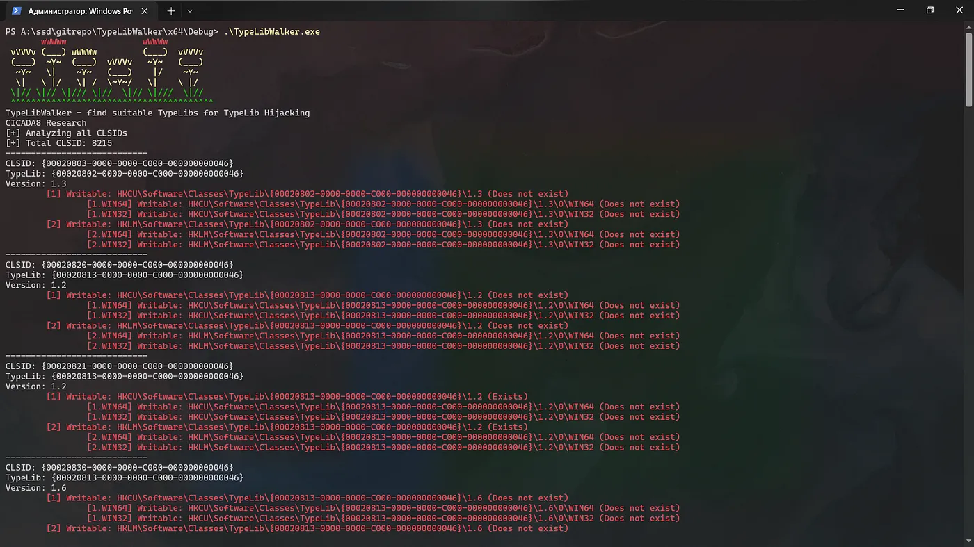974x547 pixels.
Task: Close the Windows Terminal window
Action: [960, 10]
